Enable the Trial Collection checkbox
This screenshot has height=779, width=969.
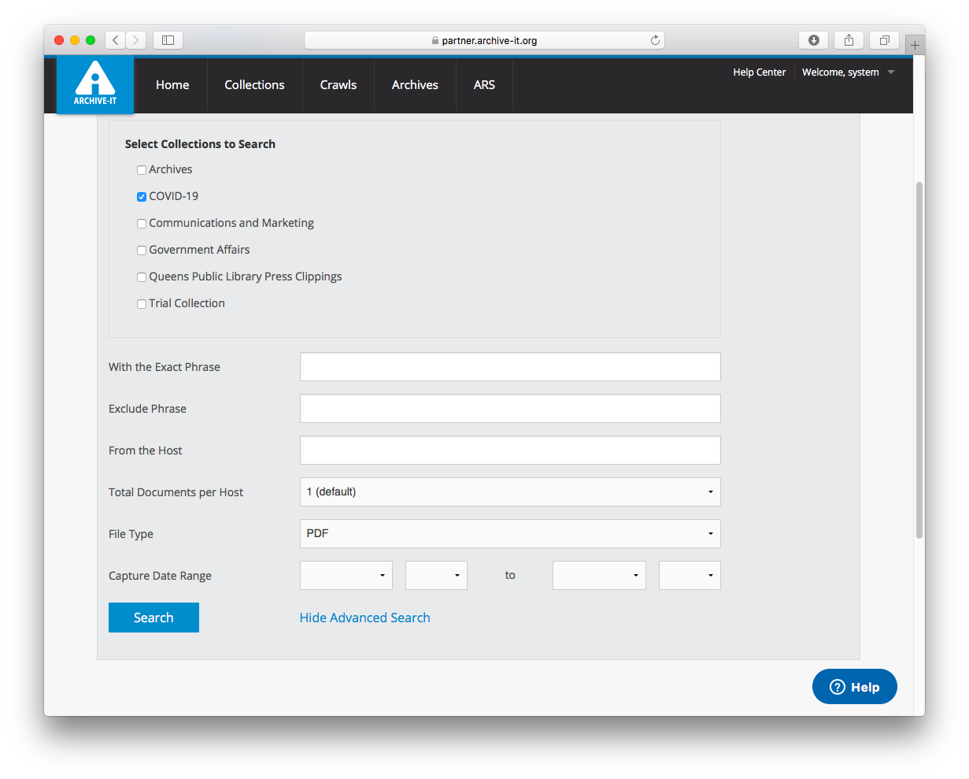point(142,304)
